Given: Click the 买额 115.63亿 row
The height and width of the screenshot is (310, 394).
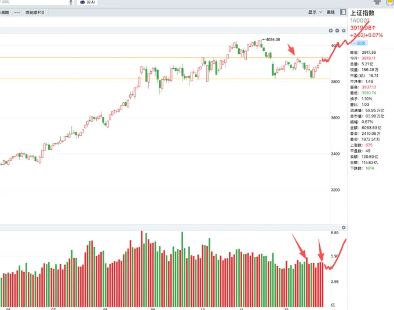Looking at the screenshot, I should click(x=364, y=163).
